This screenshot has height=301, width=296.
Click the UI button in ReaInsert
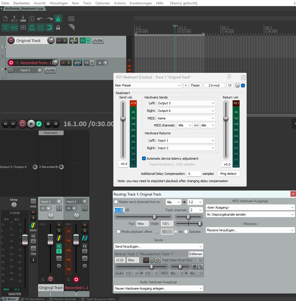pos(230,85)
